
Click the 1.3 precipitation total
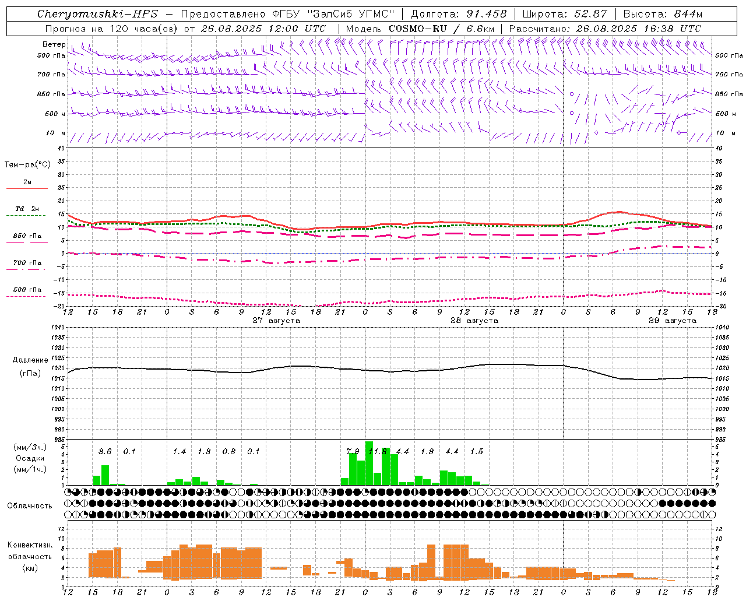204,452
